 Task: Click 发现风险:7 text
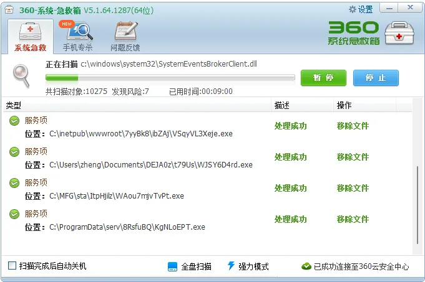130,92
